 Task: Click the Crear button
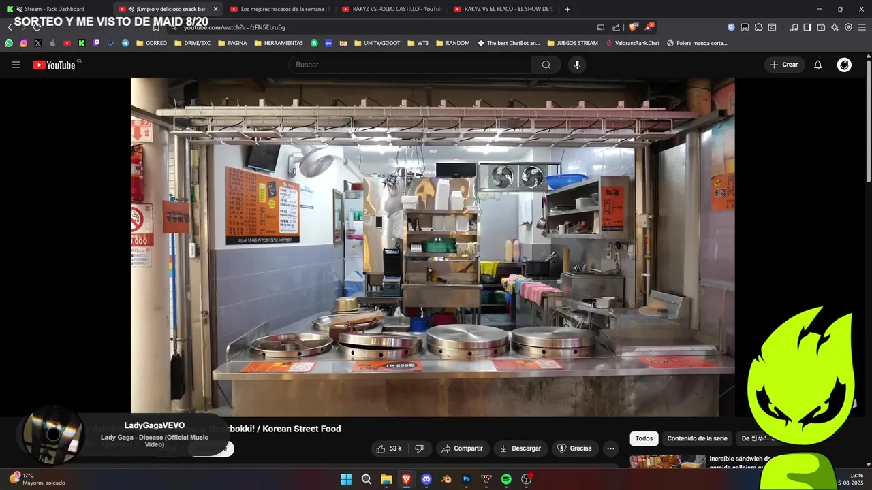point(783,65)
